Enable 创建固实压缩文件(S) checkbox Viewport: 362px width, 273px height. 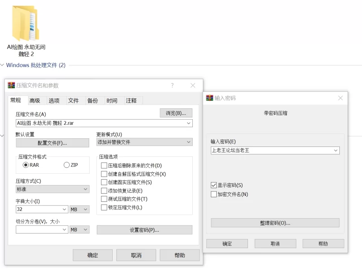pyautogui.click(x=104, y=182)
